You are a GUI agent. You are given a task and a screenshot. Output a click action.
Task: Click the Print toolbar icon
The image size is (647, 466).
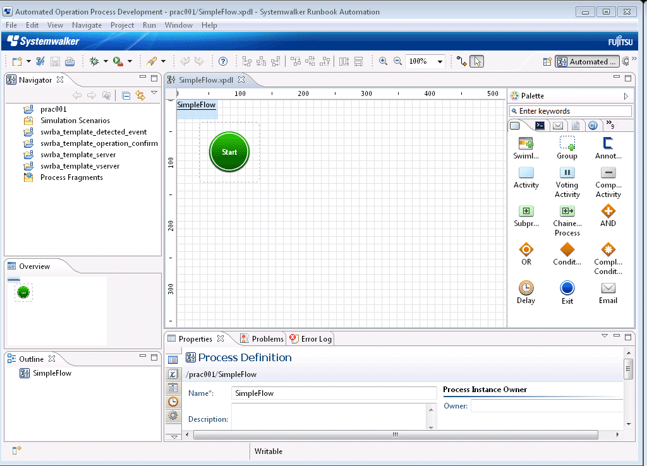[70, 61]
